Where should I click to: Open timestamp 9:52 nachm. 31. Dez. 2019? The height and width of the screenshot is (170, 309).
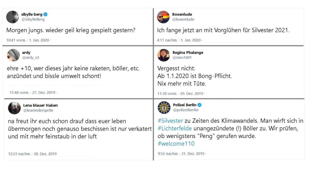181,154
